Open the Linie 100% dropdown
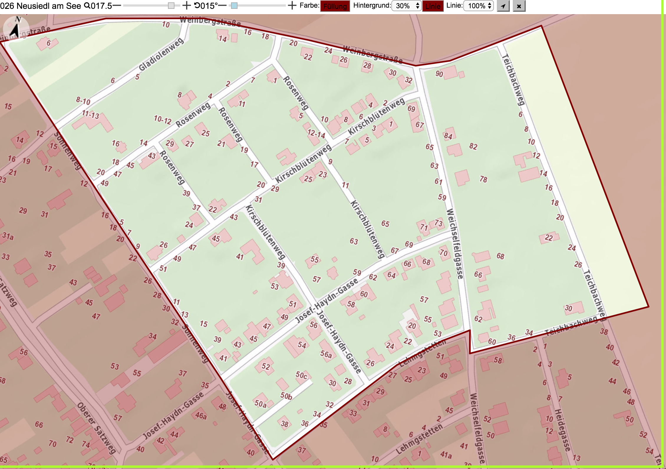666x469 pixels. (x=479, y=6)
